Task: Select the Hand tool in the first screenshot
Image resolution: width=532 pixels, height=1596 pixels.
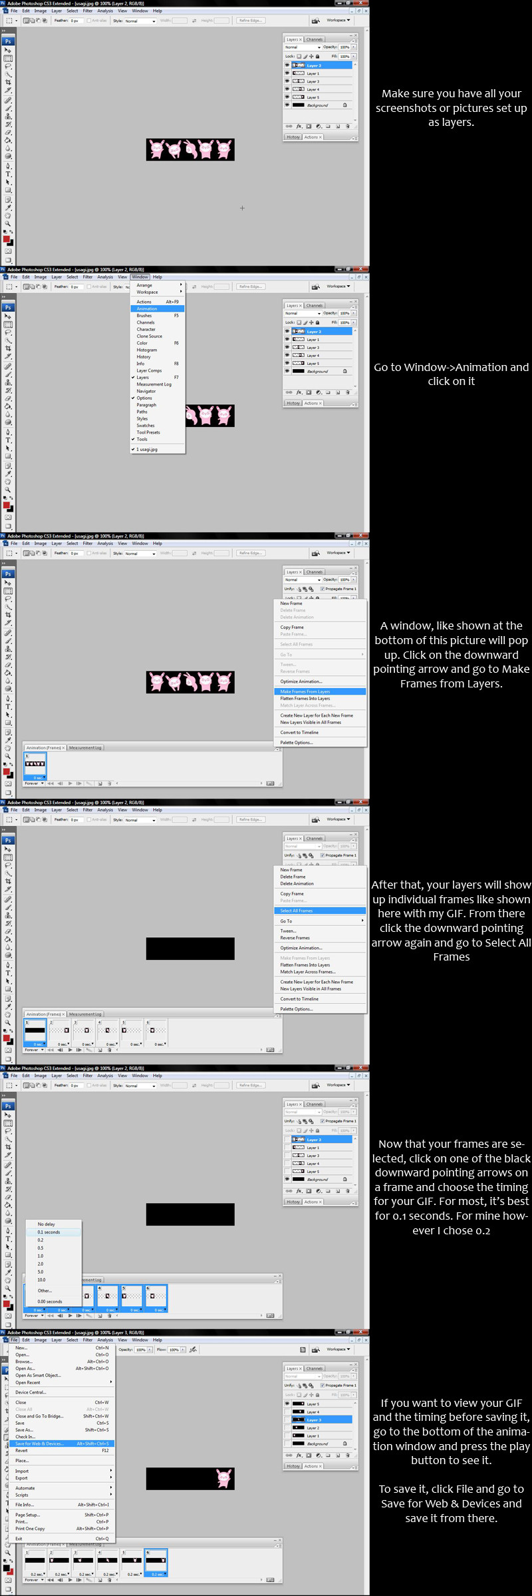Action: pos(8,215)
